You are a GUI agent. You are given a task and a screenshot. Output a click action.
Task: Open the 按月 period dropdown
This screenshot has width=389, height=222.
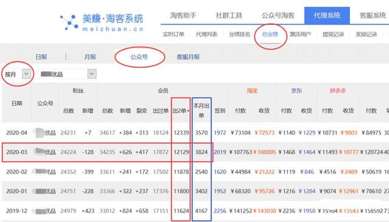(18, 74)
